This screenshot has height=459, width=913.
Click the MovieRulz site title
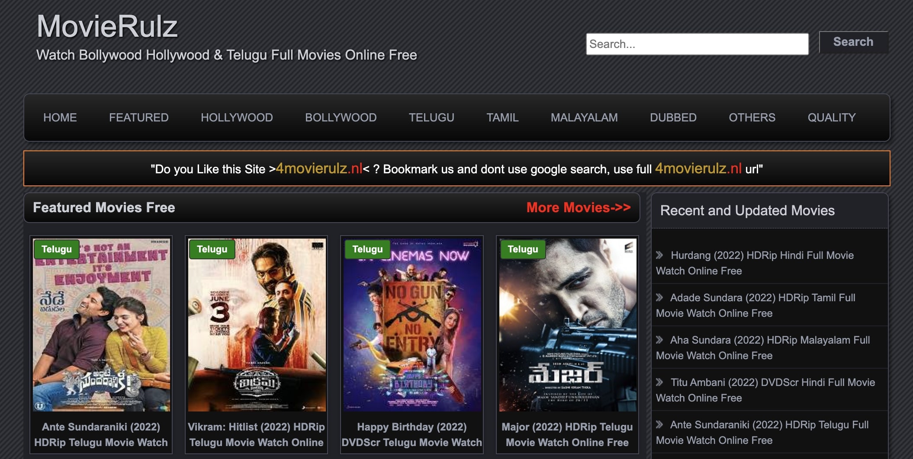[107, 27]
